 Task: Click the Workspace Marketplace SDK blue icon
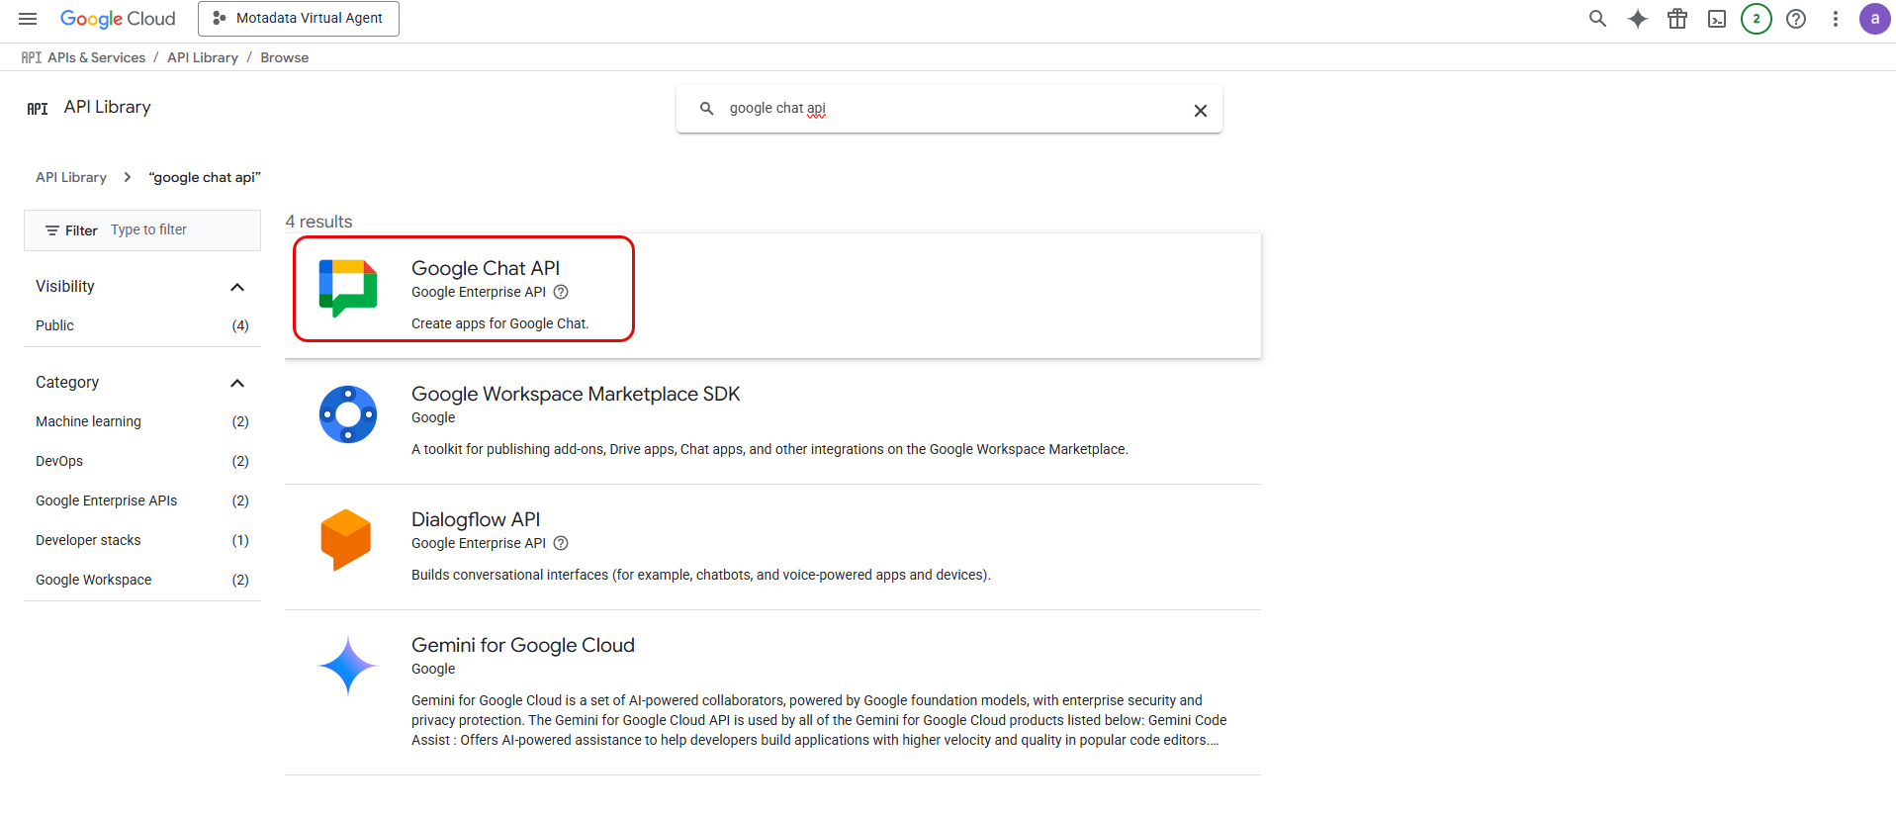(348, 414)
